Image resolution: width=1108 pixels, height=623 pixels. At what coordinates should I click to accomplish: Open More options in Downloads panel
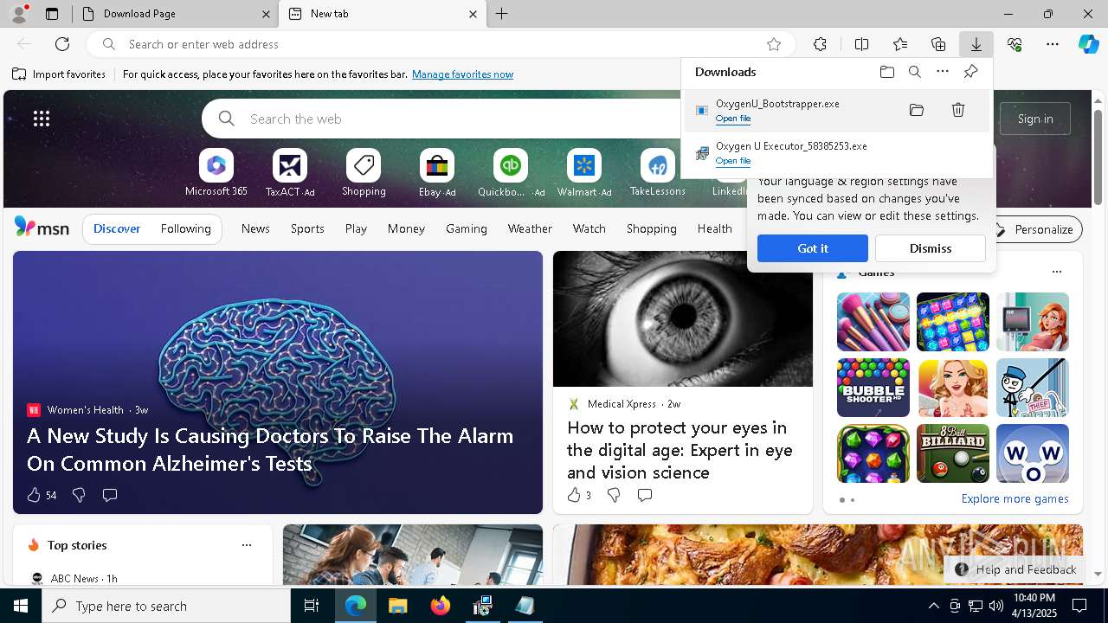tap(943, 72)
